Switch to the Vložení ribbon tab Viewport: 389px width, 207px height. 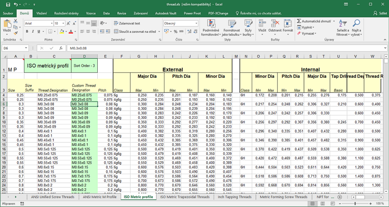pyautogui.click(x=42, y=13)
